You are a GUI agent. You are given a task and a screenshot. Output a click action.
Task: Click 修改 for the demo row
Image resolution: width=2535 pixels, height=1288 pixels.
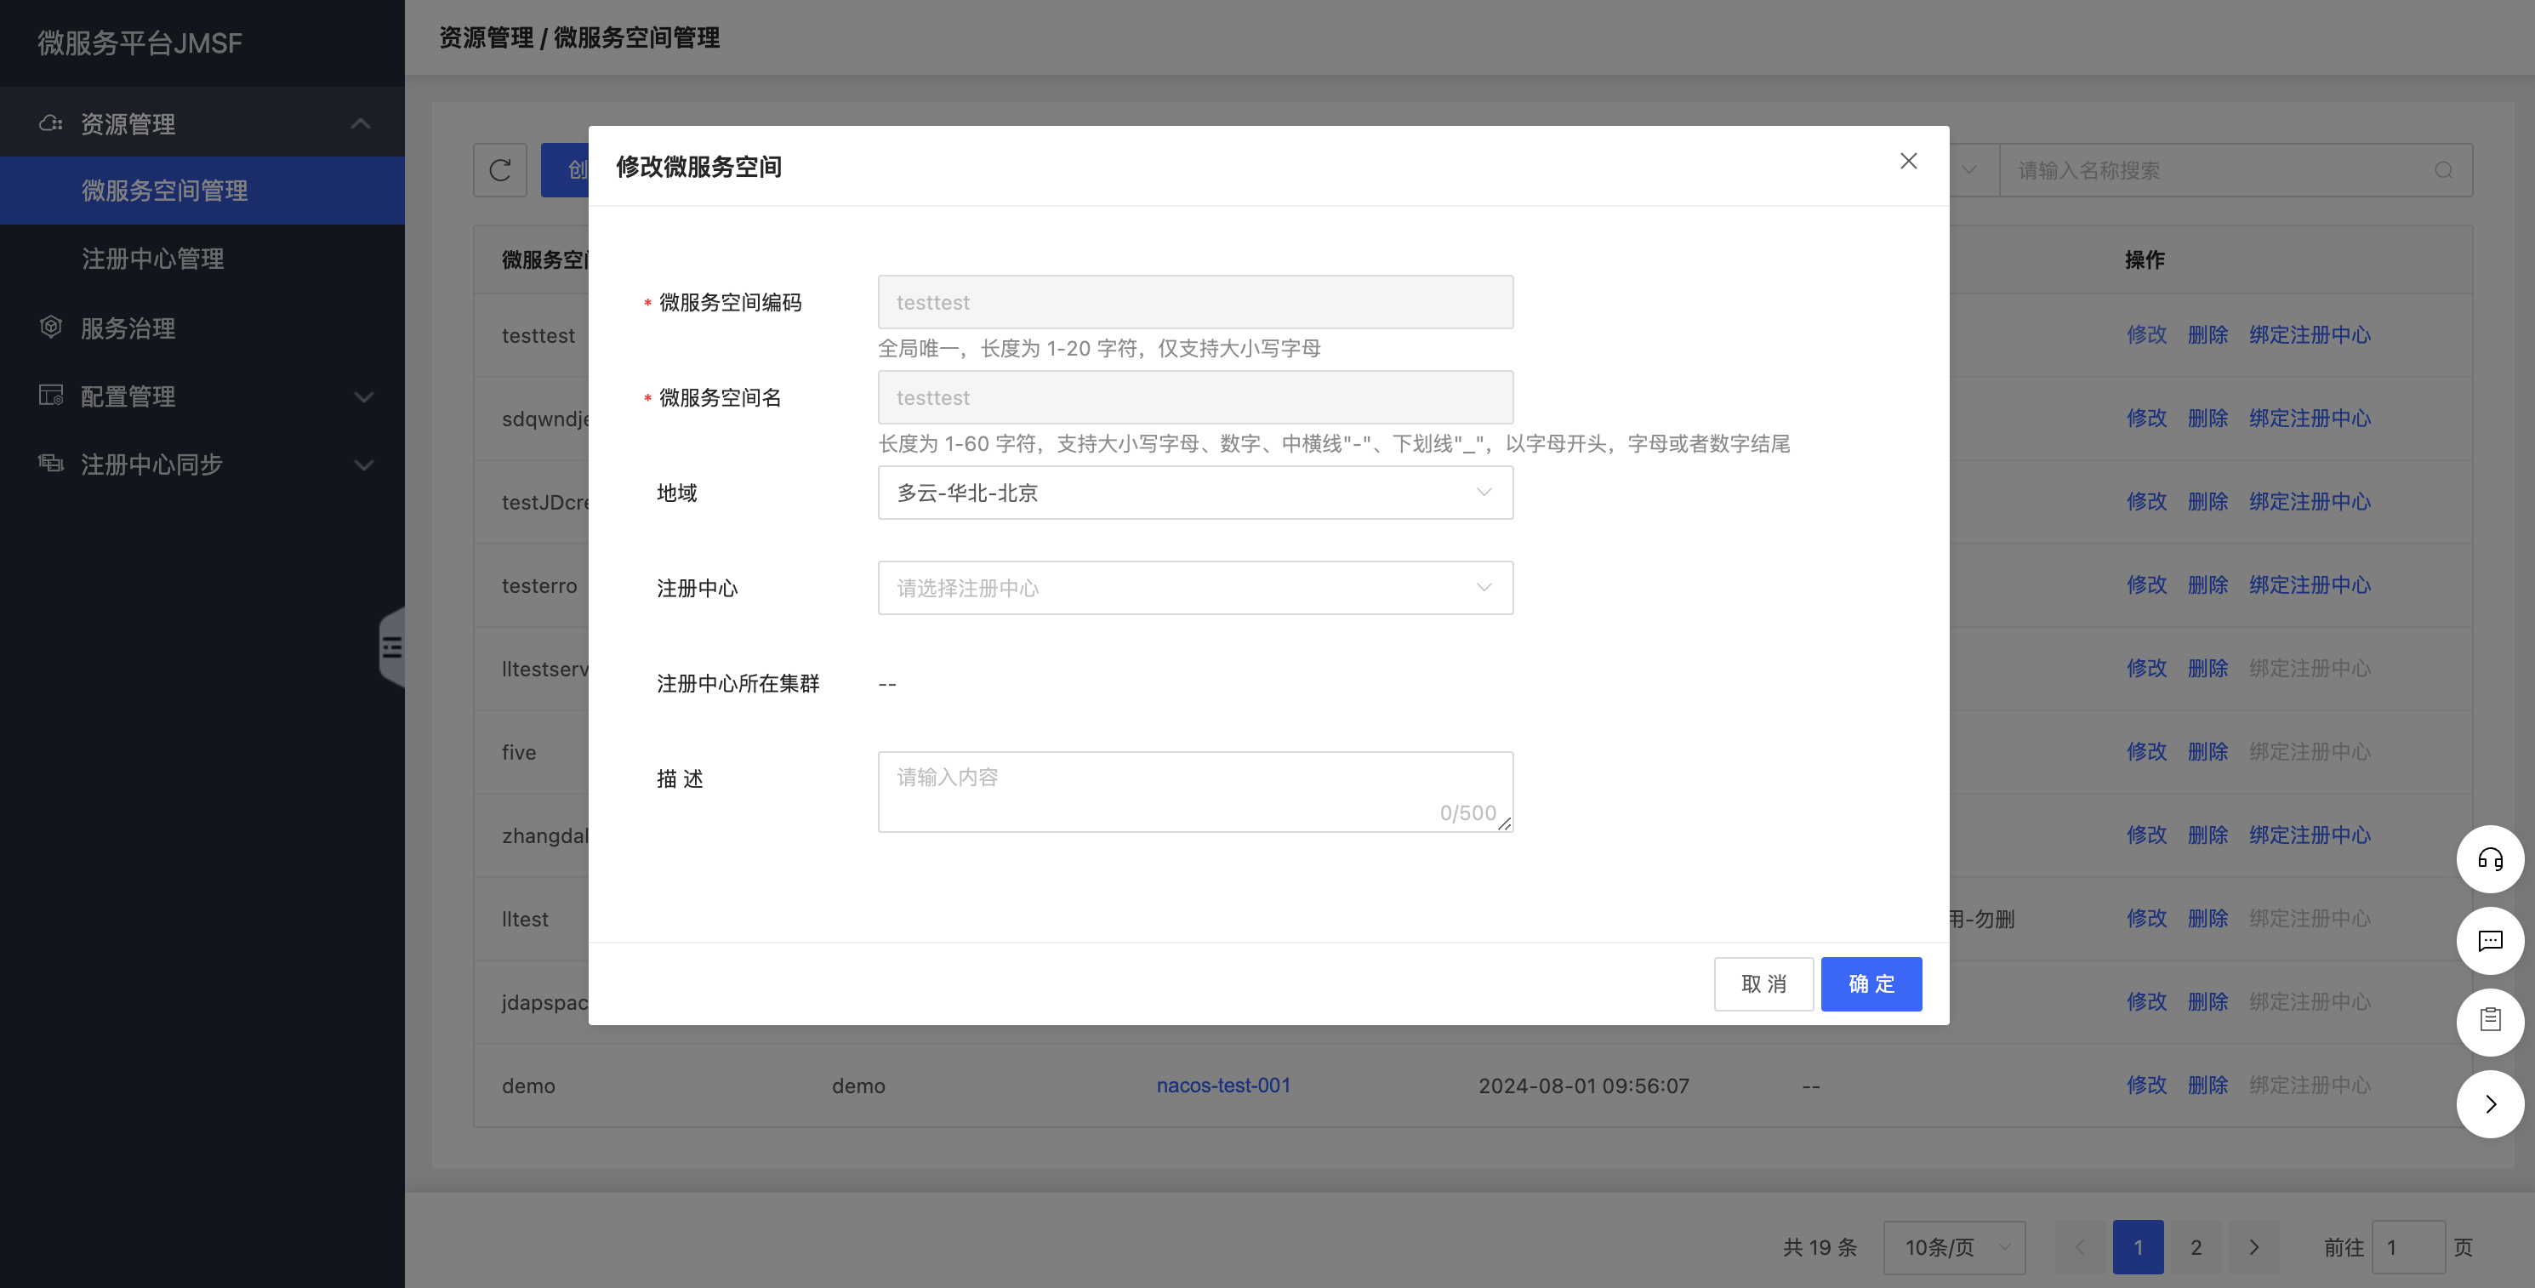coord(2146,1085)
